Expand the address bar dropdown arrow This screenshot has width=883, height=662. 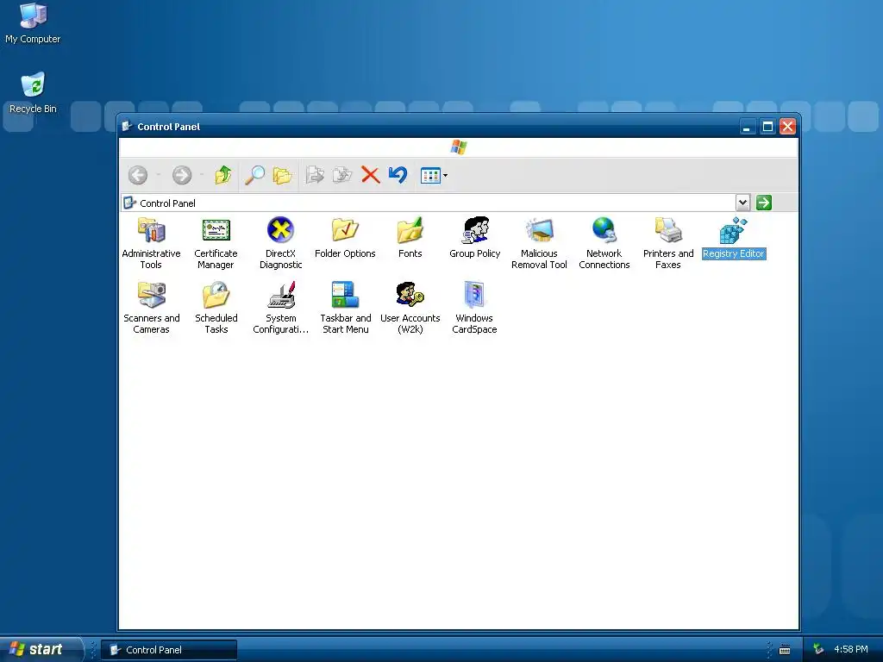point(742,203)
